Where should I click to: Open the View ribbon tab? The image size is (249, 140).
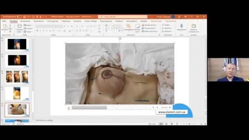(119, 21)
